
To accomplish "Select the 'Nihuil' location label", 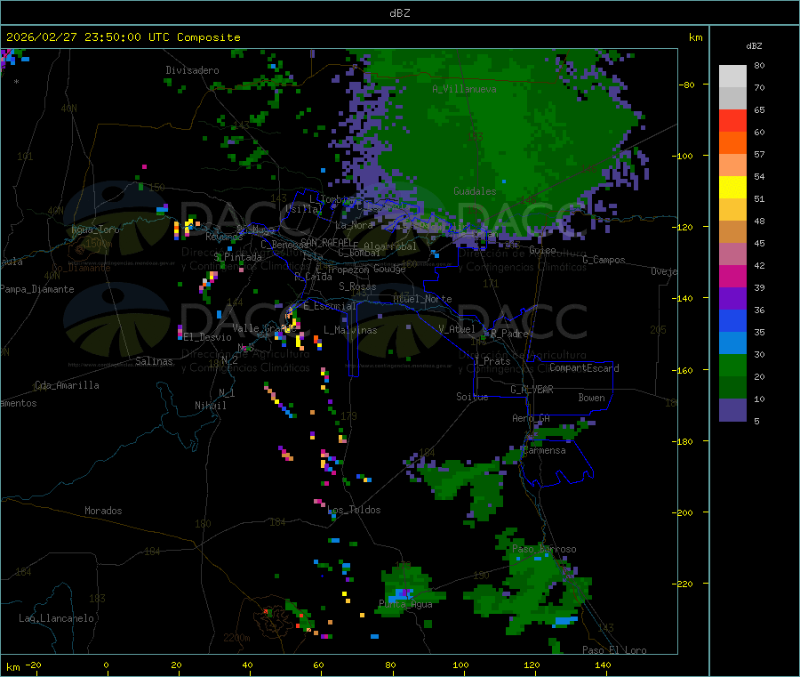I will (x=210, y=406).
